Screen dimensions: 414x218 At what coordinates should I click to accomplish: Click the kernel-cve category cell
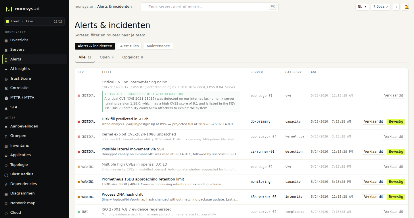pyautogui.click(x=295, y=137)
